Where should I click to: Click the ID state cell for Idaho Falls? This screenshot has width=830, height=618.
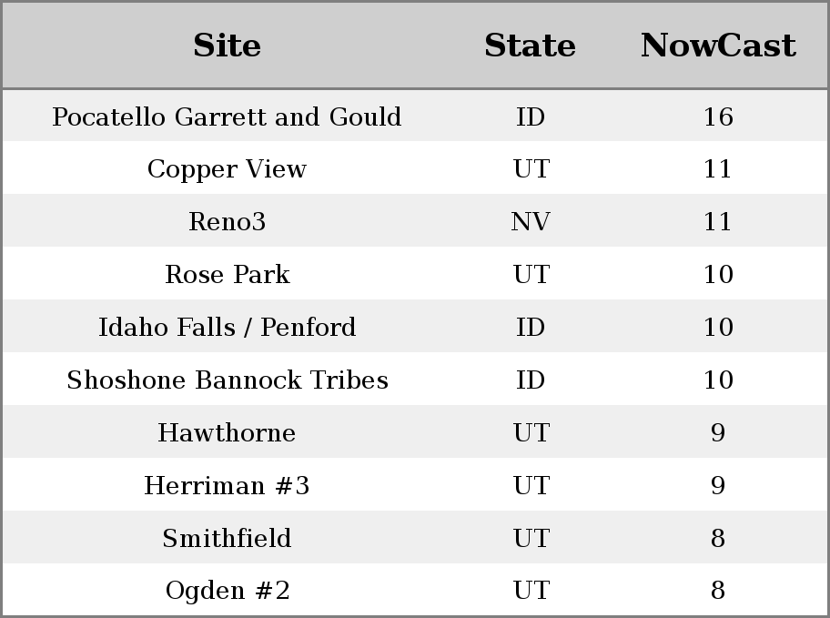pos(531,328)
